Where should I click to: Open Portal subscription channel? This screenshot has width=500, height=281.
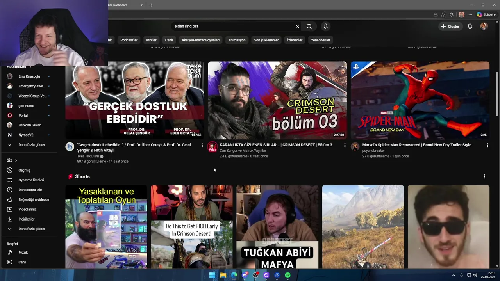pos(29,116)
